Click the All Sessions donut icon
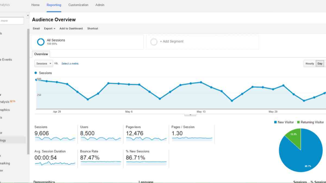This screenshot has height=183, width=326. pos(41,42)
